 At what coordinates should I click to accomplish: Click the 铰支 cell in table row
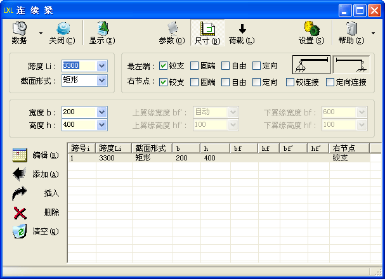tap(349, 158)
